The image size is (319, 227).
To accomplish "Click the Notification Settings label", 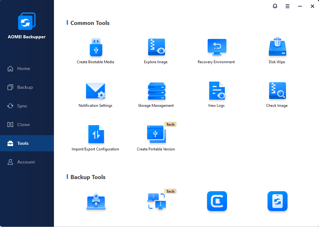I will 95,106.
